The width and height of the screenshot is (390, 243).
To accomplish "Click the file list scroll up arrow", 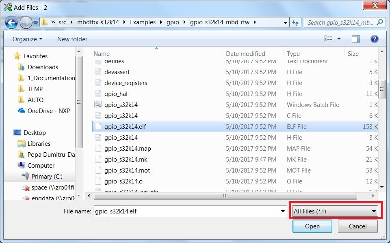I will (x=382, y=51).
